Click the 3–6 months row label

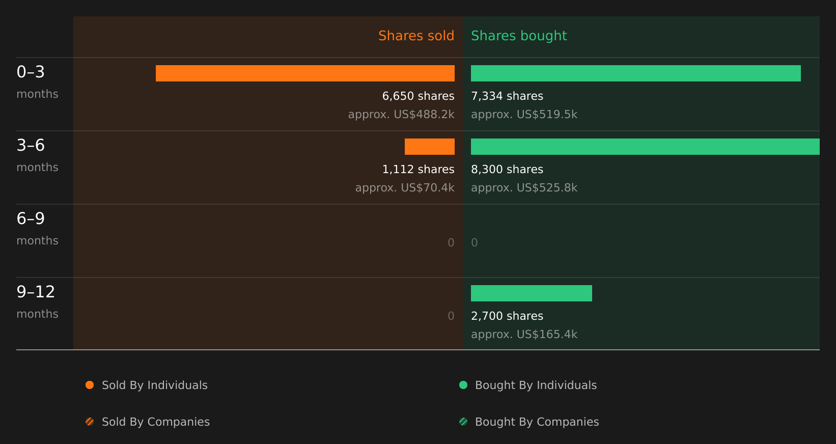pyautogui.click(x=37, y=155)
